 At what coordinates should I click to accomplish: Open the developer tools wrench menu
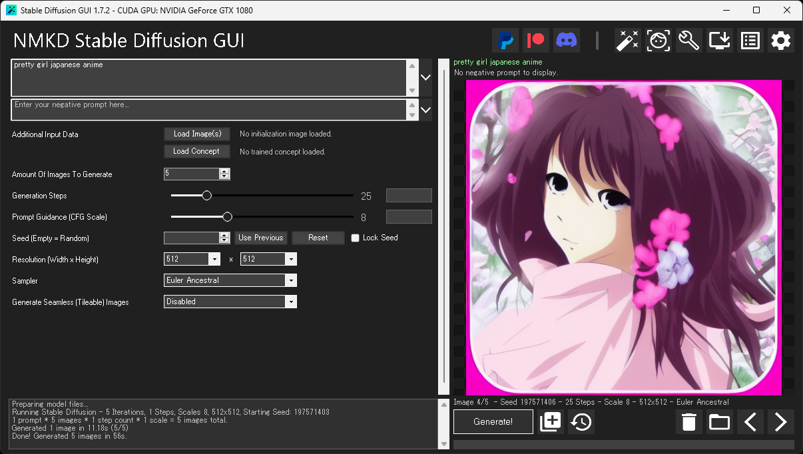click(688, 40)
